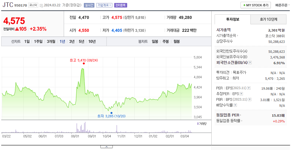Viewport: 291px width, 150px height.
Task: Click the blue 최저 3,265 marker dot
Action: pos(111,113)
